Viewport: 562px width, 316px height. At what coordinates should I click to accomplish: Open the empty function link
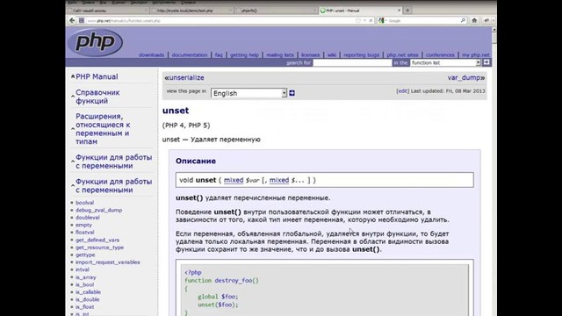point(83,225)
